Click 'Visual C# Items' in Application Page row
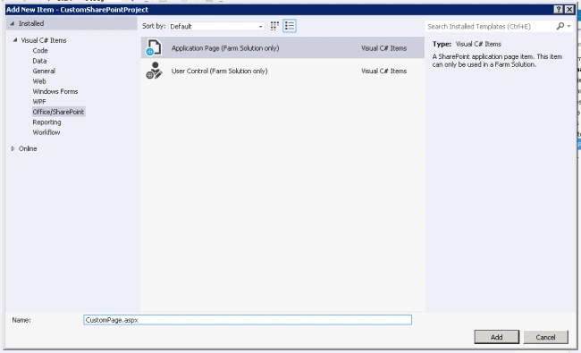This screenshot has height=353, width=581. (x=383, y=48)
